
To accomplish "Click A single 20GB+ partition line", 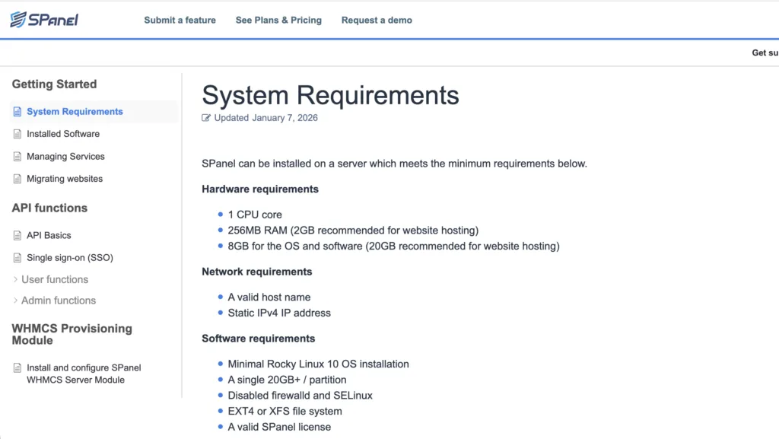I will click(x=287, y=380).
